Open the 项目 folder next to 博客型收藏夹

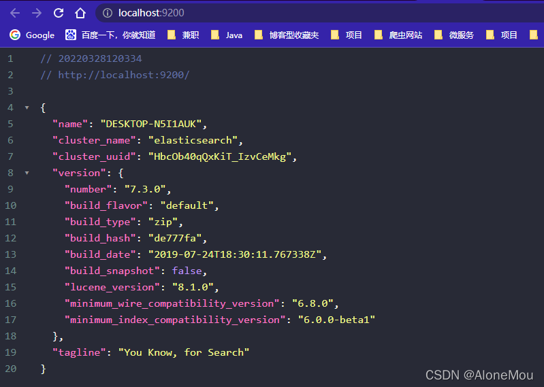(x=347, y=35)
